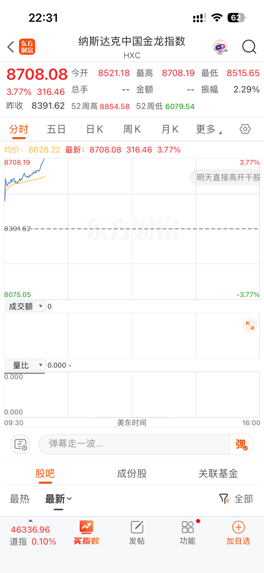Tap the back arrow icon

(11, 47)
